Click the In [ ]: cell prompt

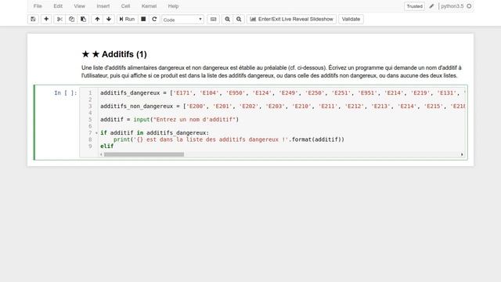tap(66, 92)
